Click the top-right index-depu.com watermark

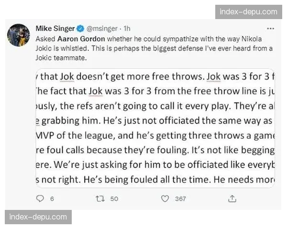248,11
